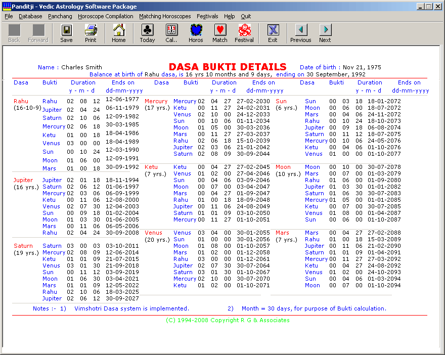Click the (20 yrs.) Venus duration text
Viewport: 445px width, 355px height.
pos(157,240)
